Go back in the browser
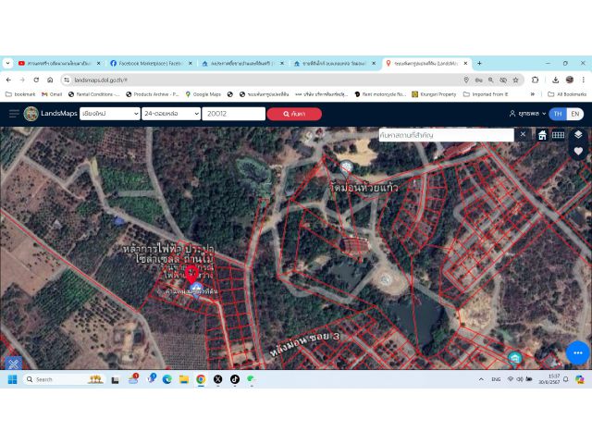The height and width of the screenshot is (444, 592). tap(8, 80)
